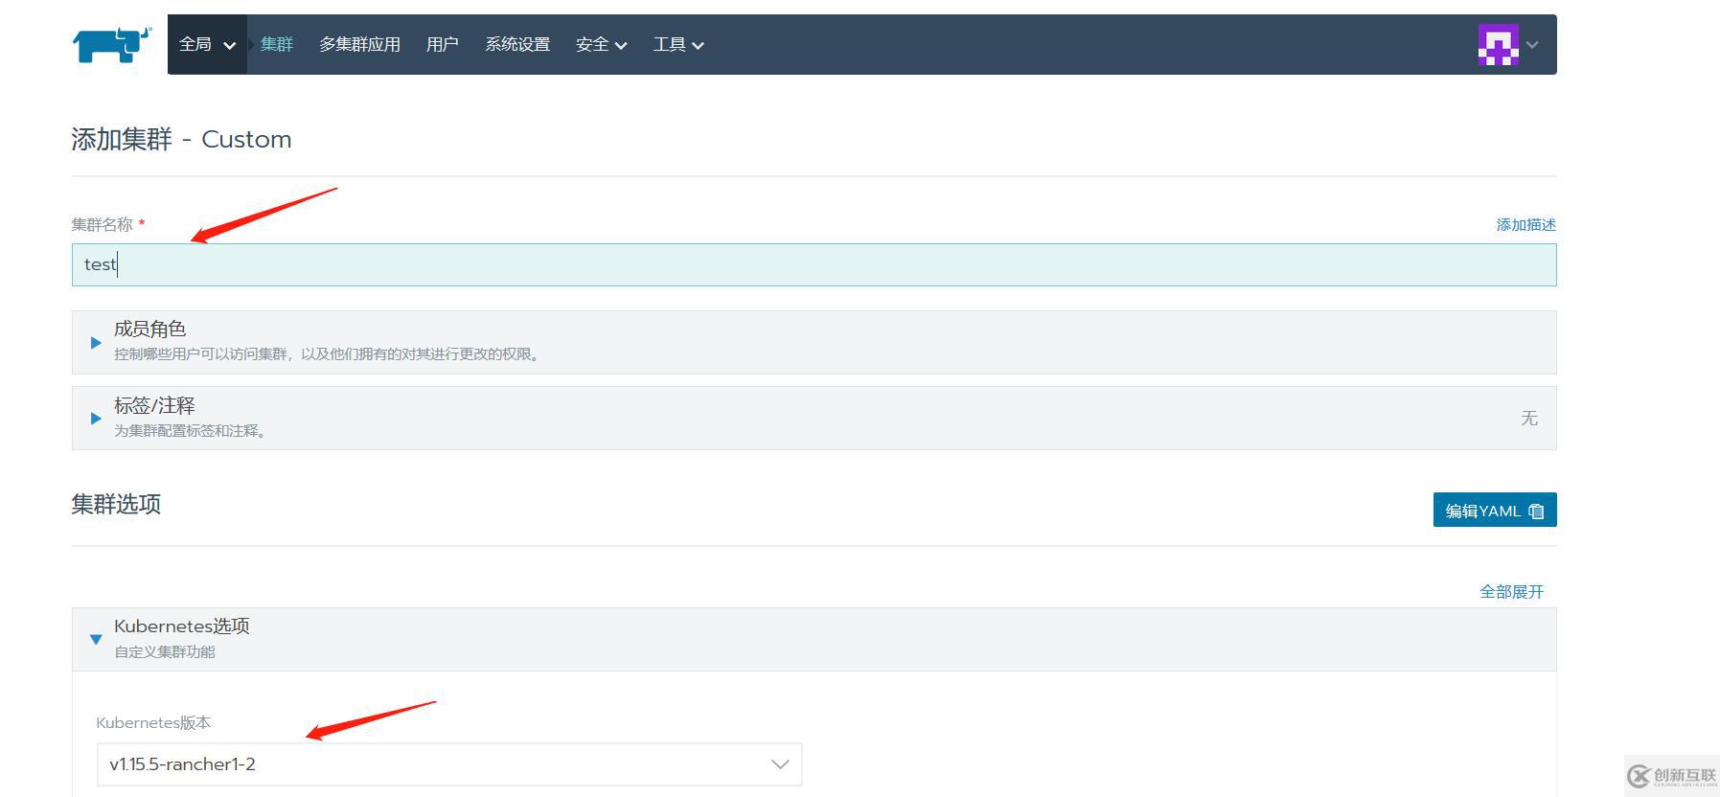Focus the 集群名称 cluster name field

point(814,264)
